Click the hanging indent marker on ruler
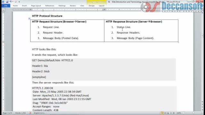The image size is (205, 115). tap(43, 10)
